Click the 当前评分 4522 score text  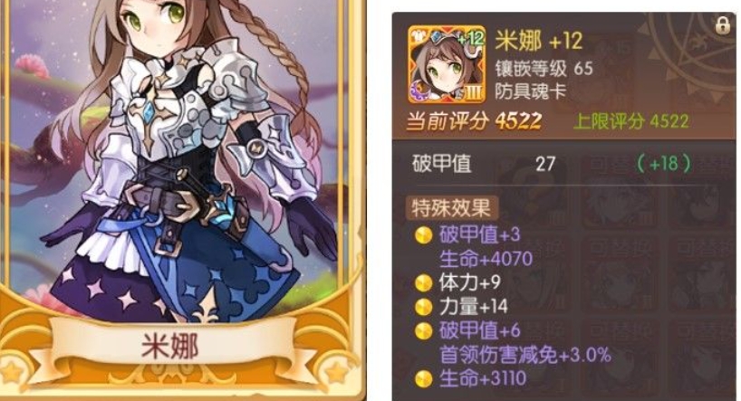point(474,121)
